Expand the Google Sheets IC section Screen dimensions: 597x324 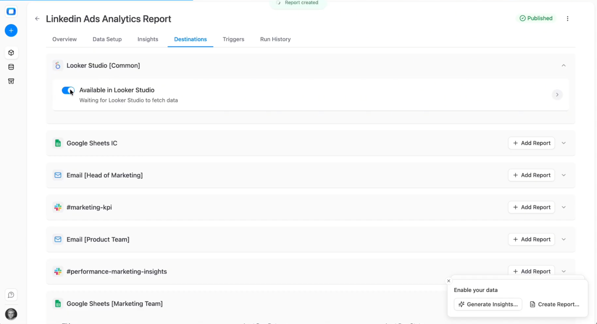tap(563, 143)
